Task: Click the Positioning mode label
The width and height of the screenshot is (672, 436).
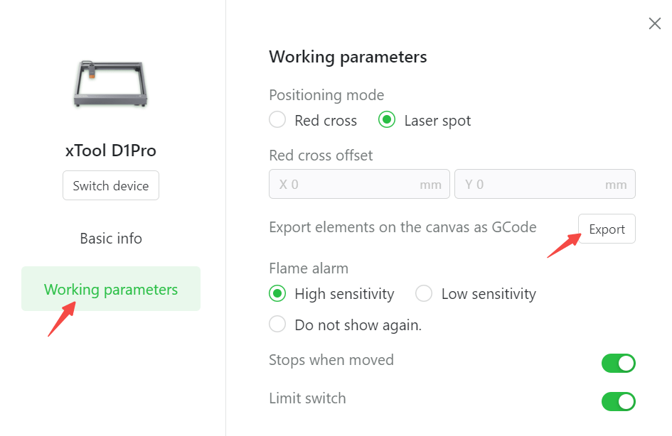Action: point(326,95)
